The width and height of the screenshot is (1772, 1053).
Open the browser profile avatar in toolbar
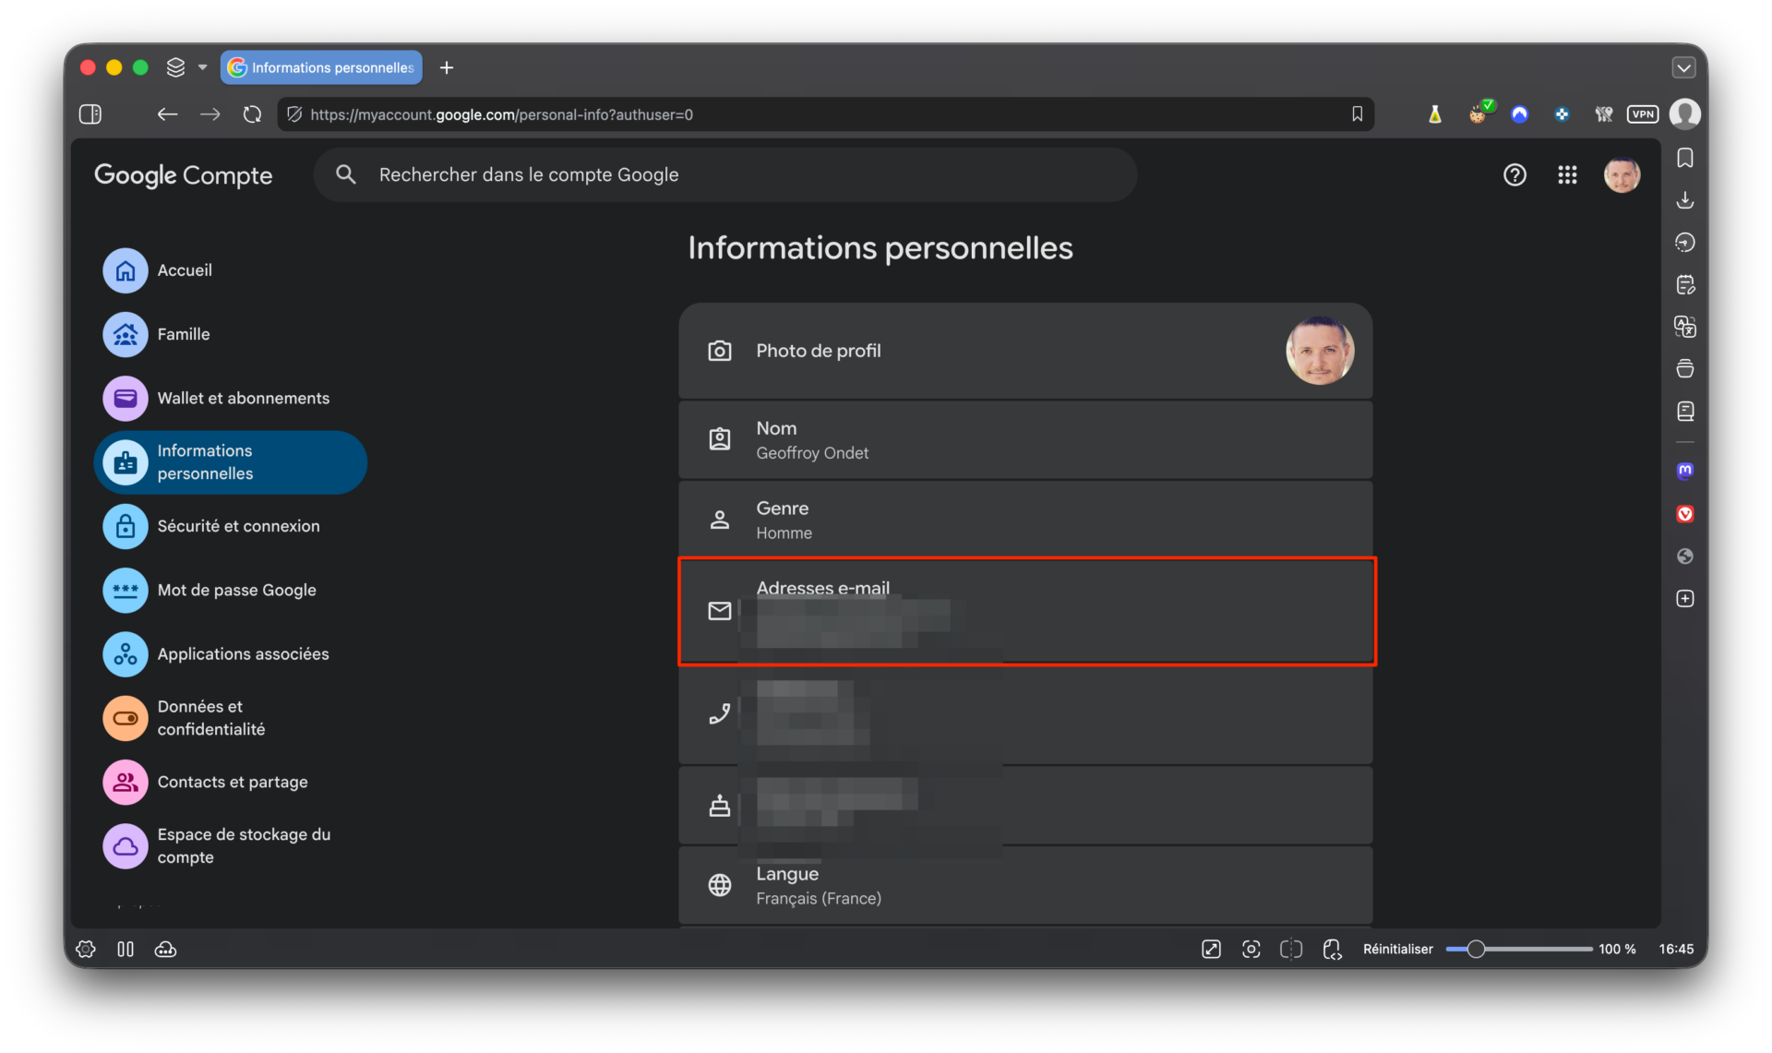tap(1685, 114)
